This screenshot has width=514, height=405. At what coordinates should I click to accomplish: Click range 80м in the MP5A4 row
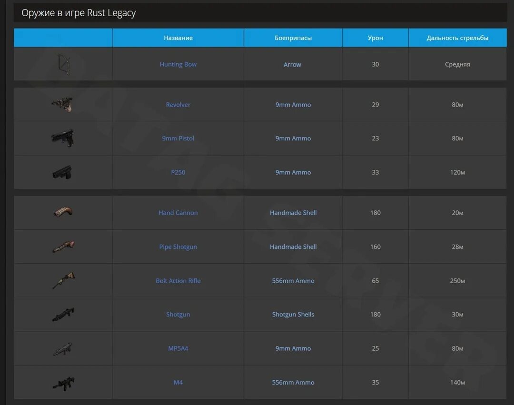pyautogui.click(x=457, y=348)
